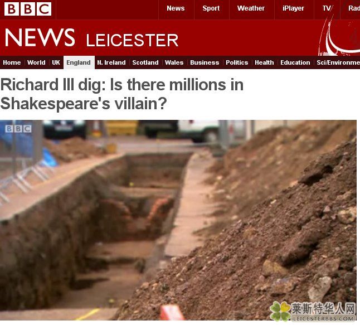
Task: Go to the Sport section
Action: tap(211, 8)
